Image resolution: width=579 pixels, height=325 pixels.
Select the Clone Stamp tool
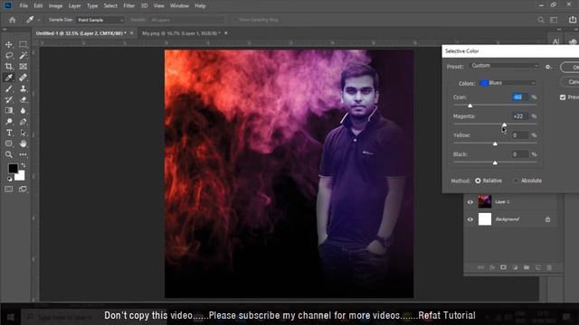(x=23, y=88)
